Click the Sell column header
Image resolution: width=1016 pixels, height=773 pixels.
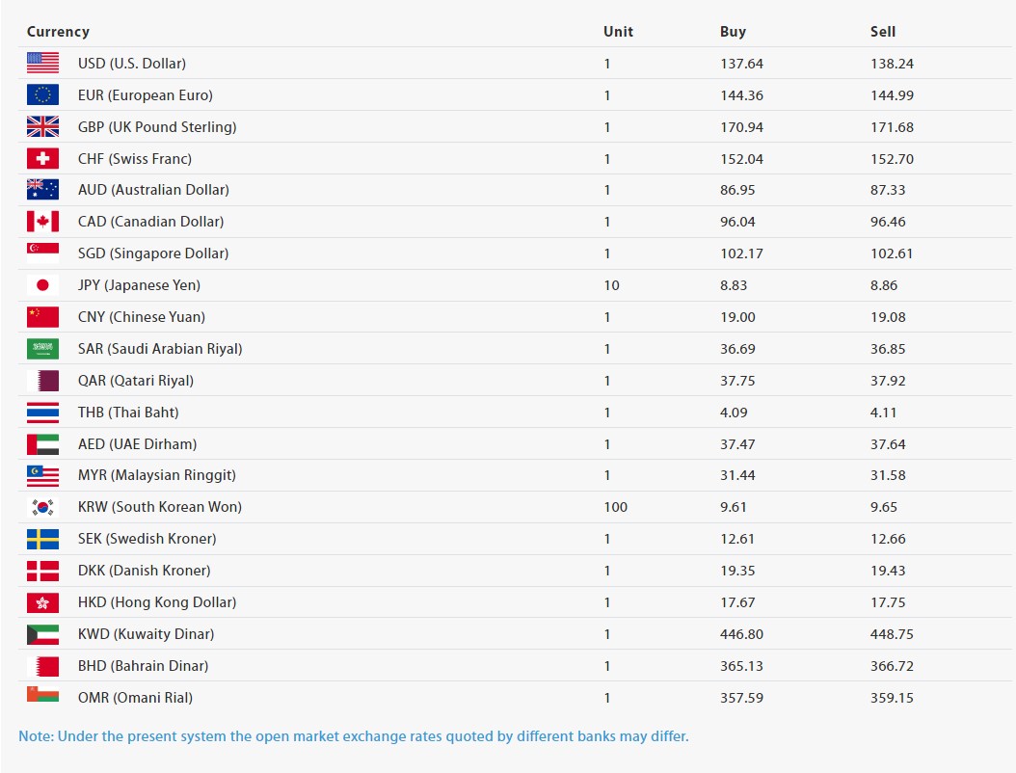point(882,32)
